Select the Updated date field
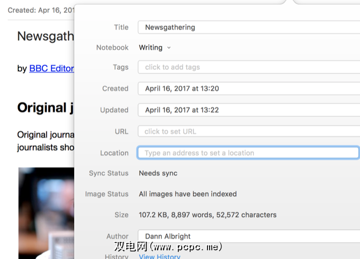This screenshot has height=259, width=360. tap(248, 110)
